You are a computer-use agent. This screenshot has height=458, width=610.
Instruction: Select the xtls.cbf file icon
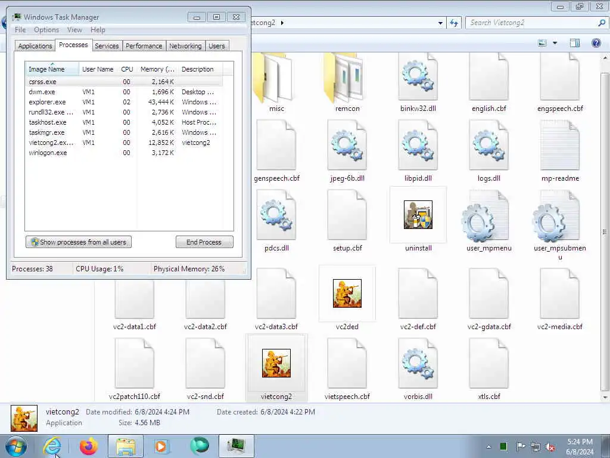(488, 363)
